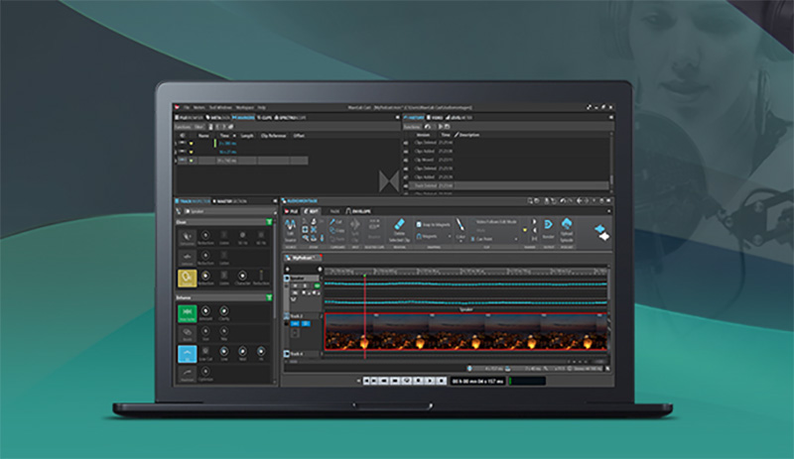Viewport: 794px width, 459px height.
Task: Toggle the Mute button on Speaker track
Action: click(296, 286)
